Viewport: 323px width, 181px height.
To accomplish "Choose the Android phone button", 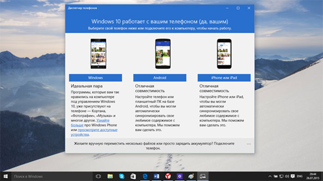I will [x=160, y=78].
